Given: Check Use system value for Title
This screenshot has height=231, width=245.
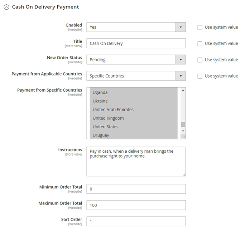Looking at the screenshot, I should click(200, 43).
